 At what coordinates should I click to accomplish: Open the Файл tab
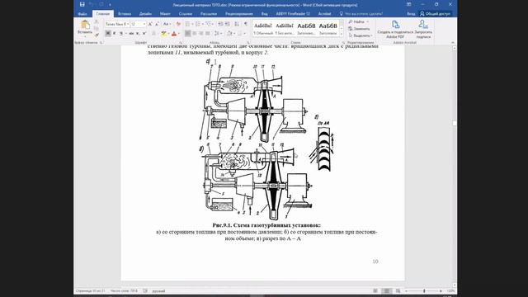pyautogui.click(x=82, y=14)
